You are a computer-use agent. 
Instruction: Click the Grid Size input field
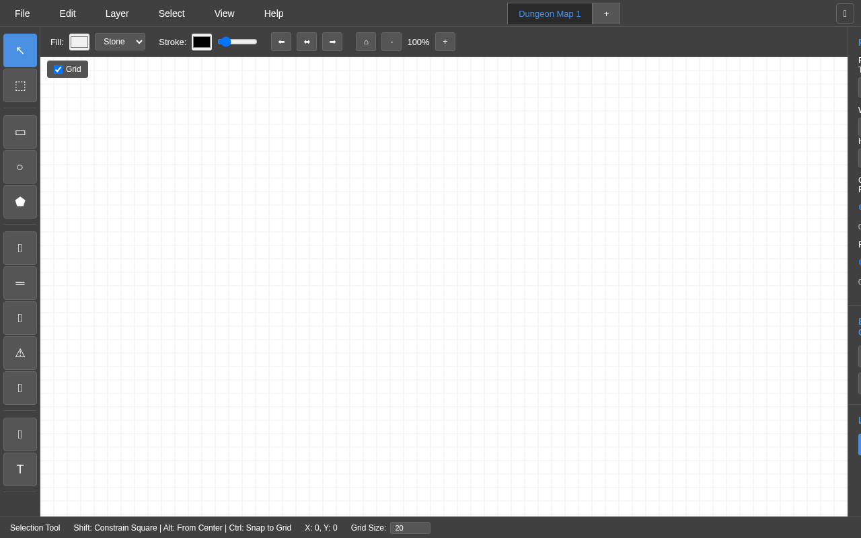410,528
